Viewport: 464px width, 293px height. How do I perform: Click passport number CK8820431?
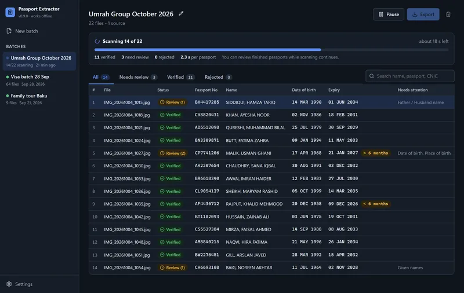coord(207,115)
